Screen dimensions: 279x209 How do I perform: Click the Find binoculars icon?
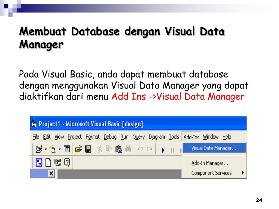coord(128,149)
